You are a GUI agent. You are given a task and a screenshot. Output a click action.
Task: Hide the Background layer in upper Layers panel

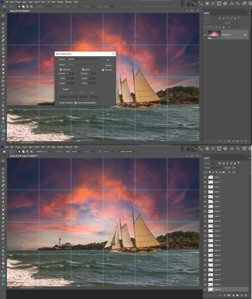[x=205, y=35]
